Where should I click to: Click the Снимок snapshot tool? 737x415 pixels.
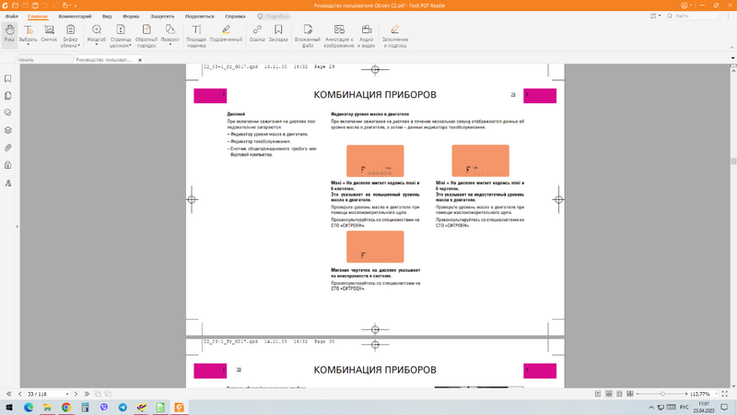(x=49, y=35)
